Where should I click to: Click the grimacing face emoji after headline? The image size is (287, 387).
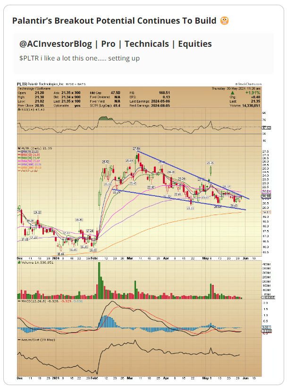coord(224,21)
